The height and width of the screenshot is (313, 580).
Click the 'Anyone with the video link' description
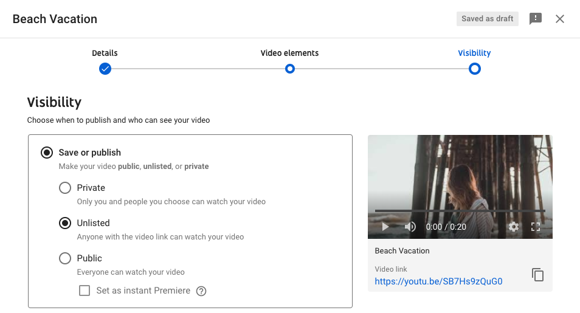[160, 237]
